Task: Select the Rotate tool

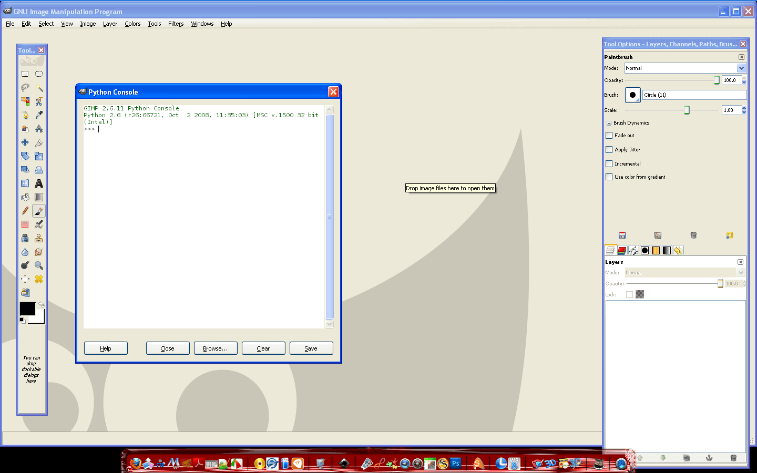Action: 25,156
